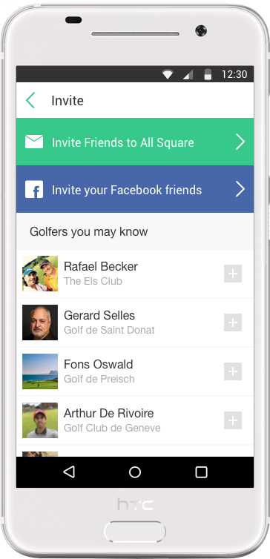
Task: Tap the Android back navigation button
Action: tap(68, 472)
